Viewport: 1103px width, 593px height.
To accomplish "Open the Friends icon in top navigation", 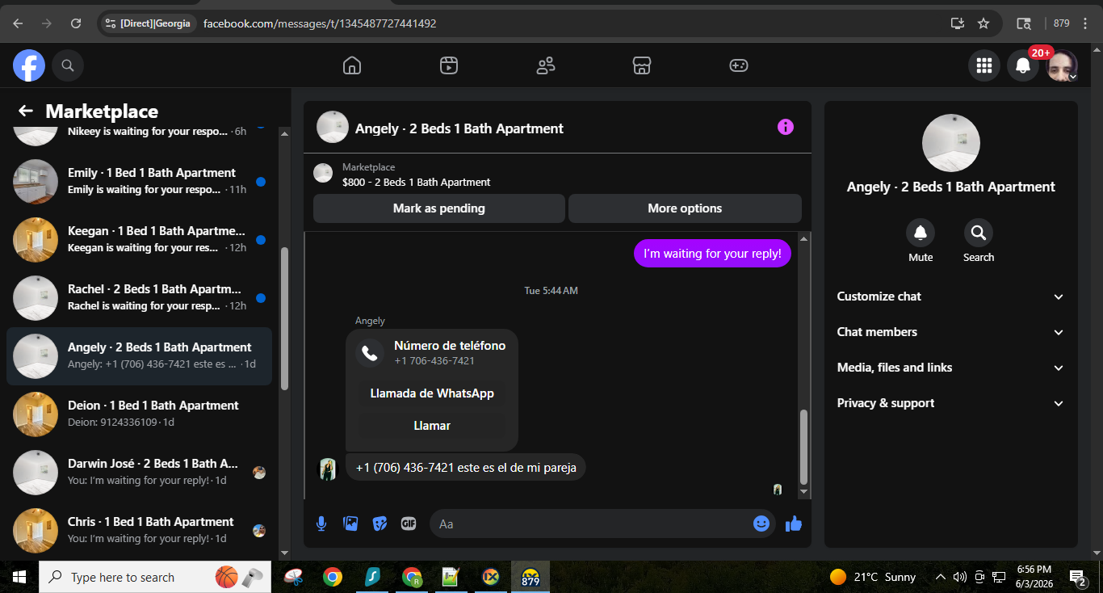I will 546,65.
